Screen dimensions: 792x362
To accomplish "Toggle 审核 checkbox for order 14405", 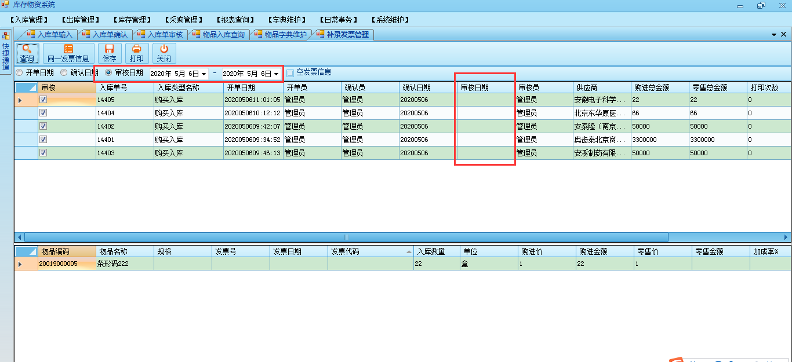I will [43, 100].
